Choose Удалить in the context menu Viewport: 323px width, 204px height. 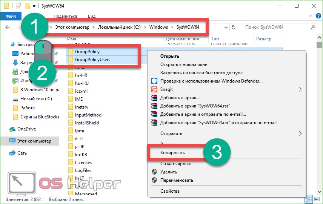[169, 172]
